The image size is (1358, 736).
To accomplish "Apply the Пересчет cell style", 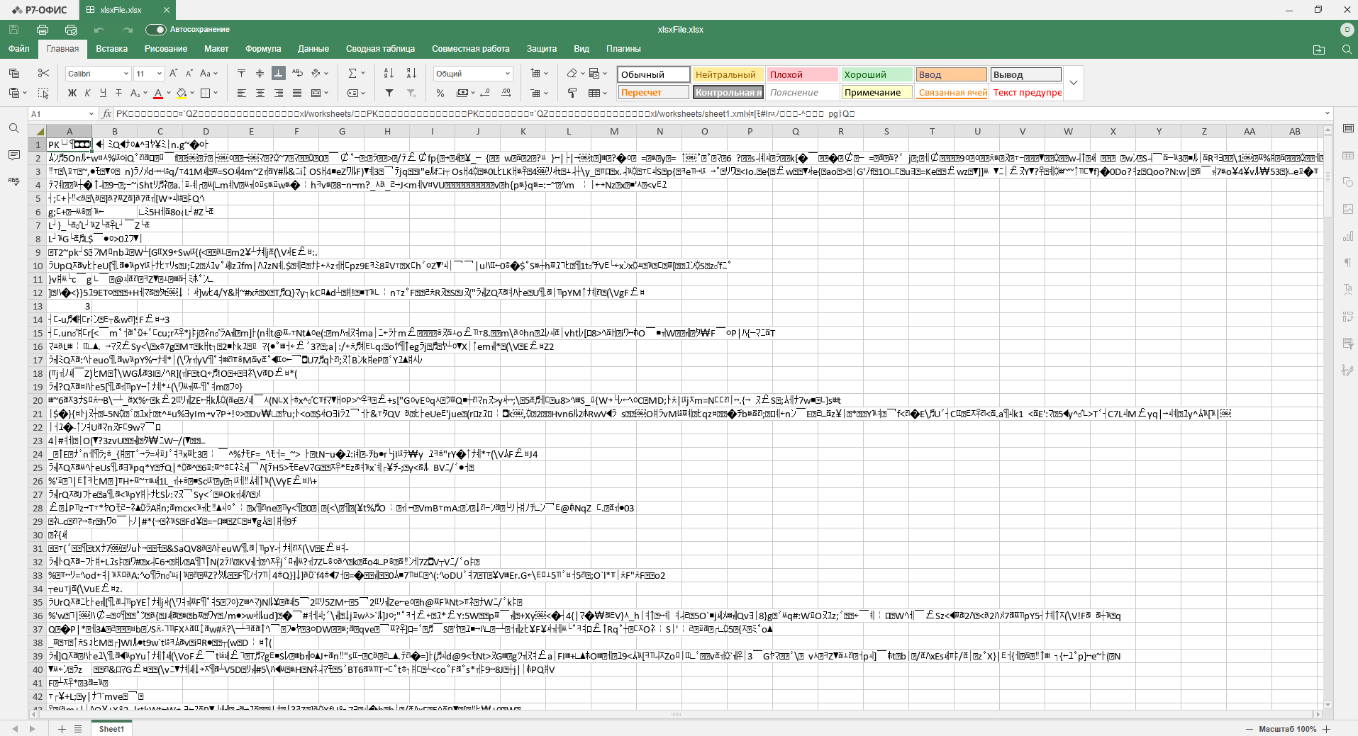I will tap(653, 92).
